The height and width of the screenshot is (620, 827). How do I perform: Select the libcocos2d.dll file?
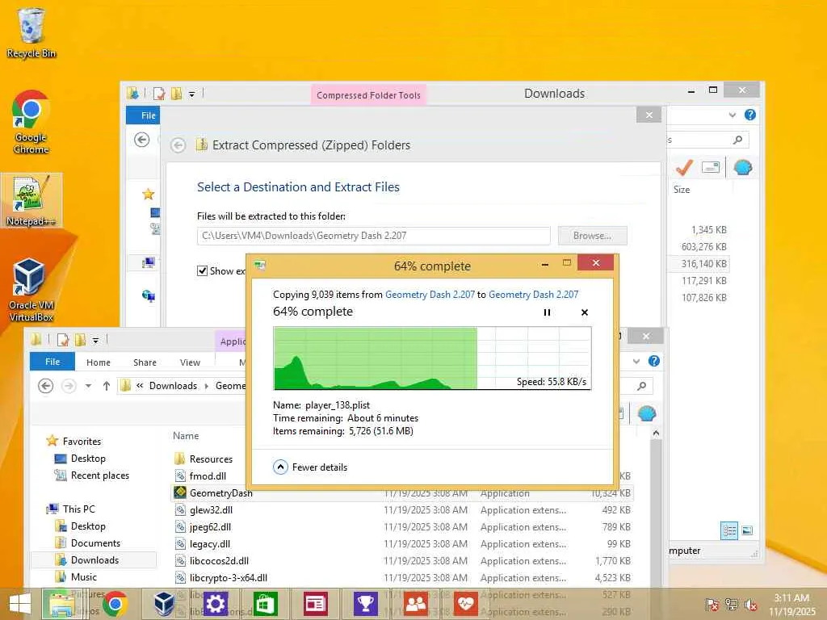pos(219,561)
